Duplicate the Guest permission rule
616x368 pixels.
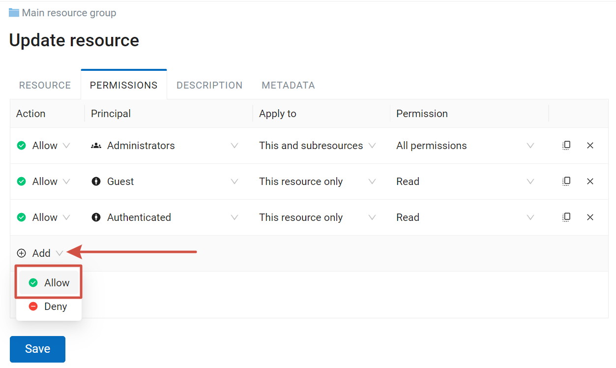click(566, 182)
